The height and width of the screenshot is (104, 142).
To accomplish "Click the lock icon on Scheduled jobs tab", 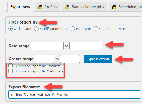I will 114,7.
